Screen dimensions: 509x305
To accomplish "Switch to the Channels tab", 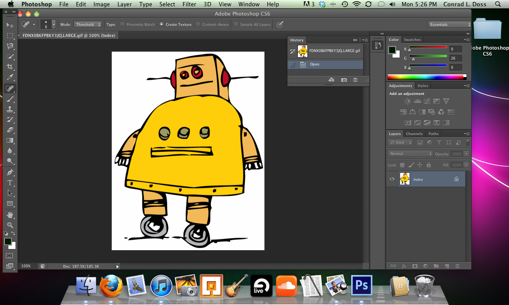I will [414, 134].
